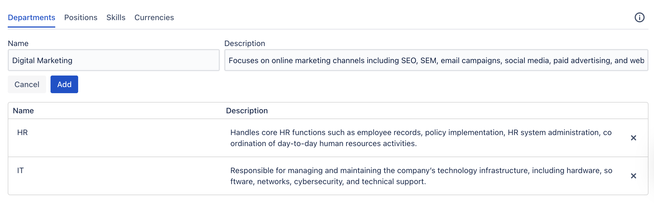Screen dimensions: 654x215
Task: Delete the HR department row
Action: [634, 138]
